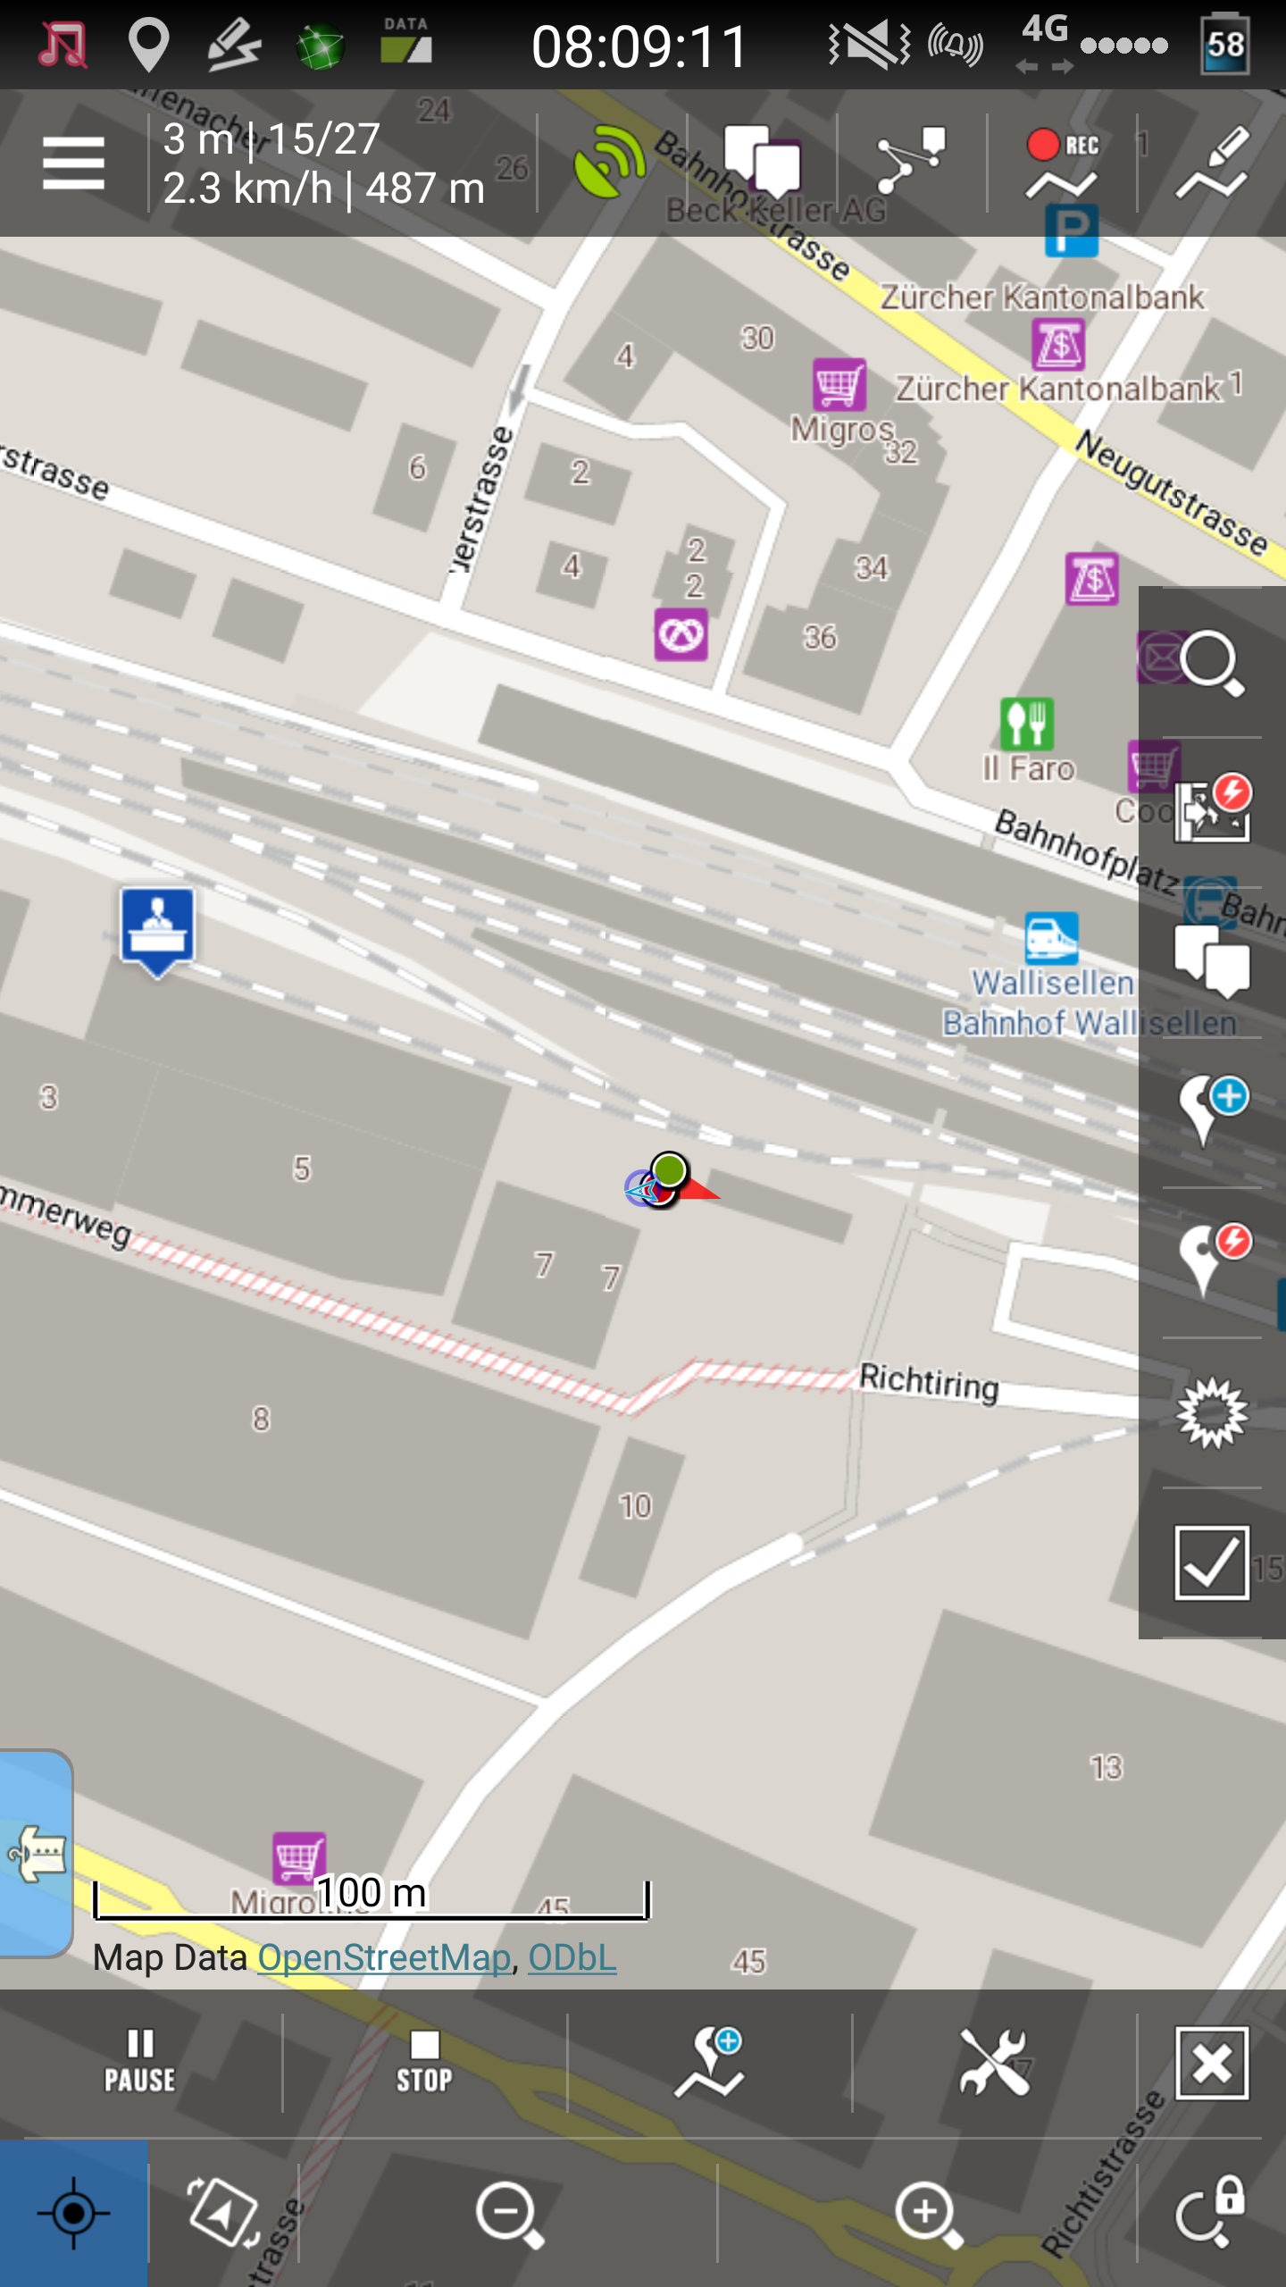The width and height of the screenshot is (1286, 2287).
Task: Toggle centering on current GPS position
Action: click(73, 2213)
